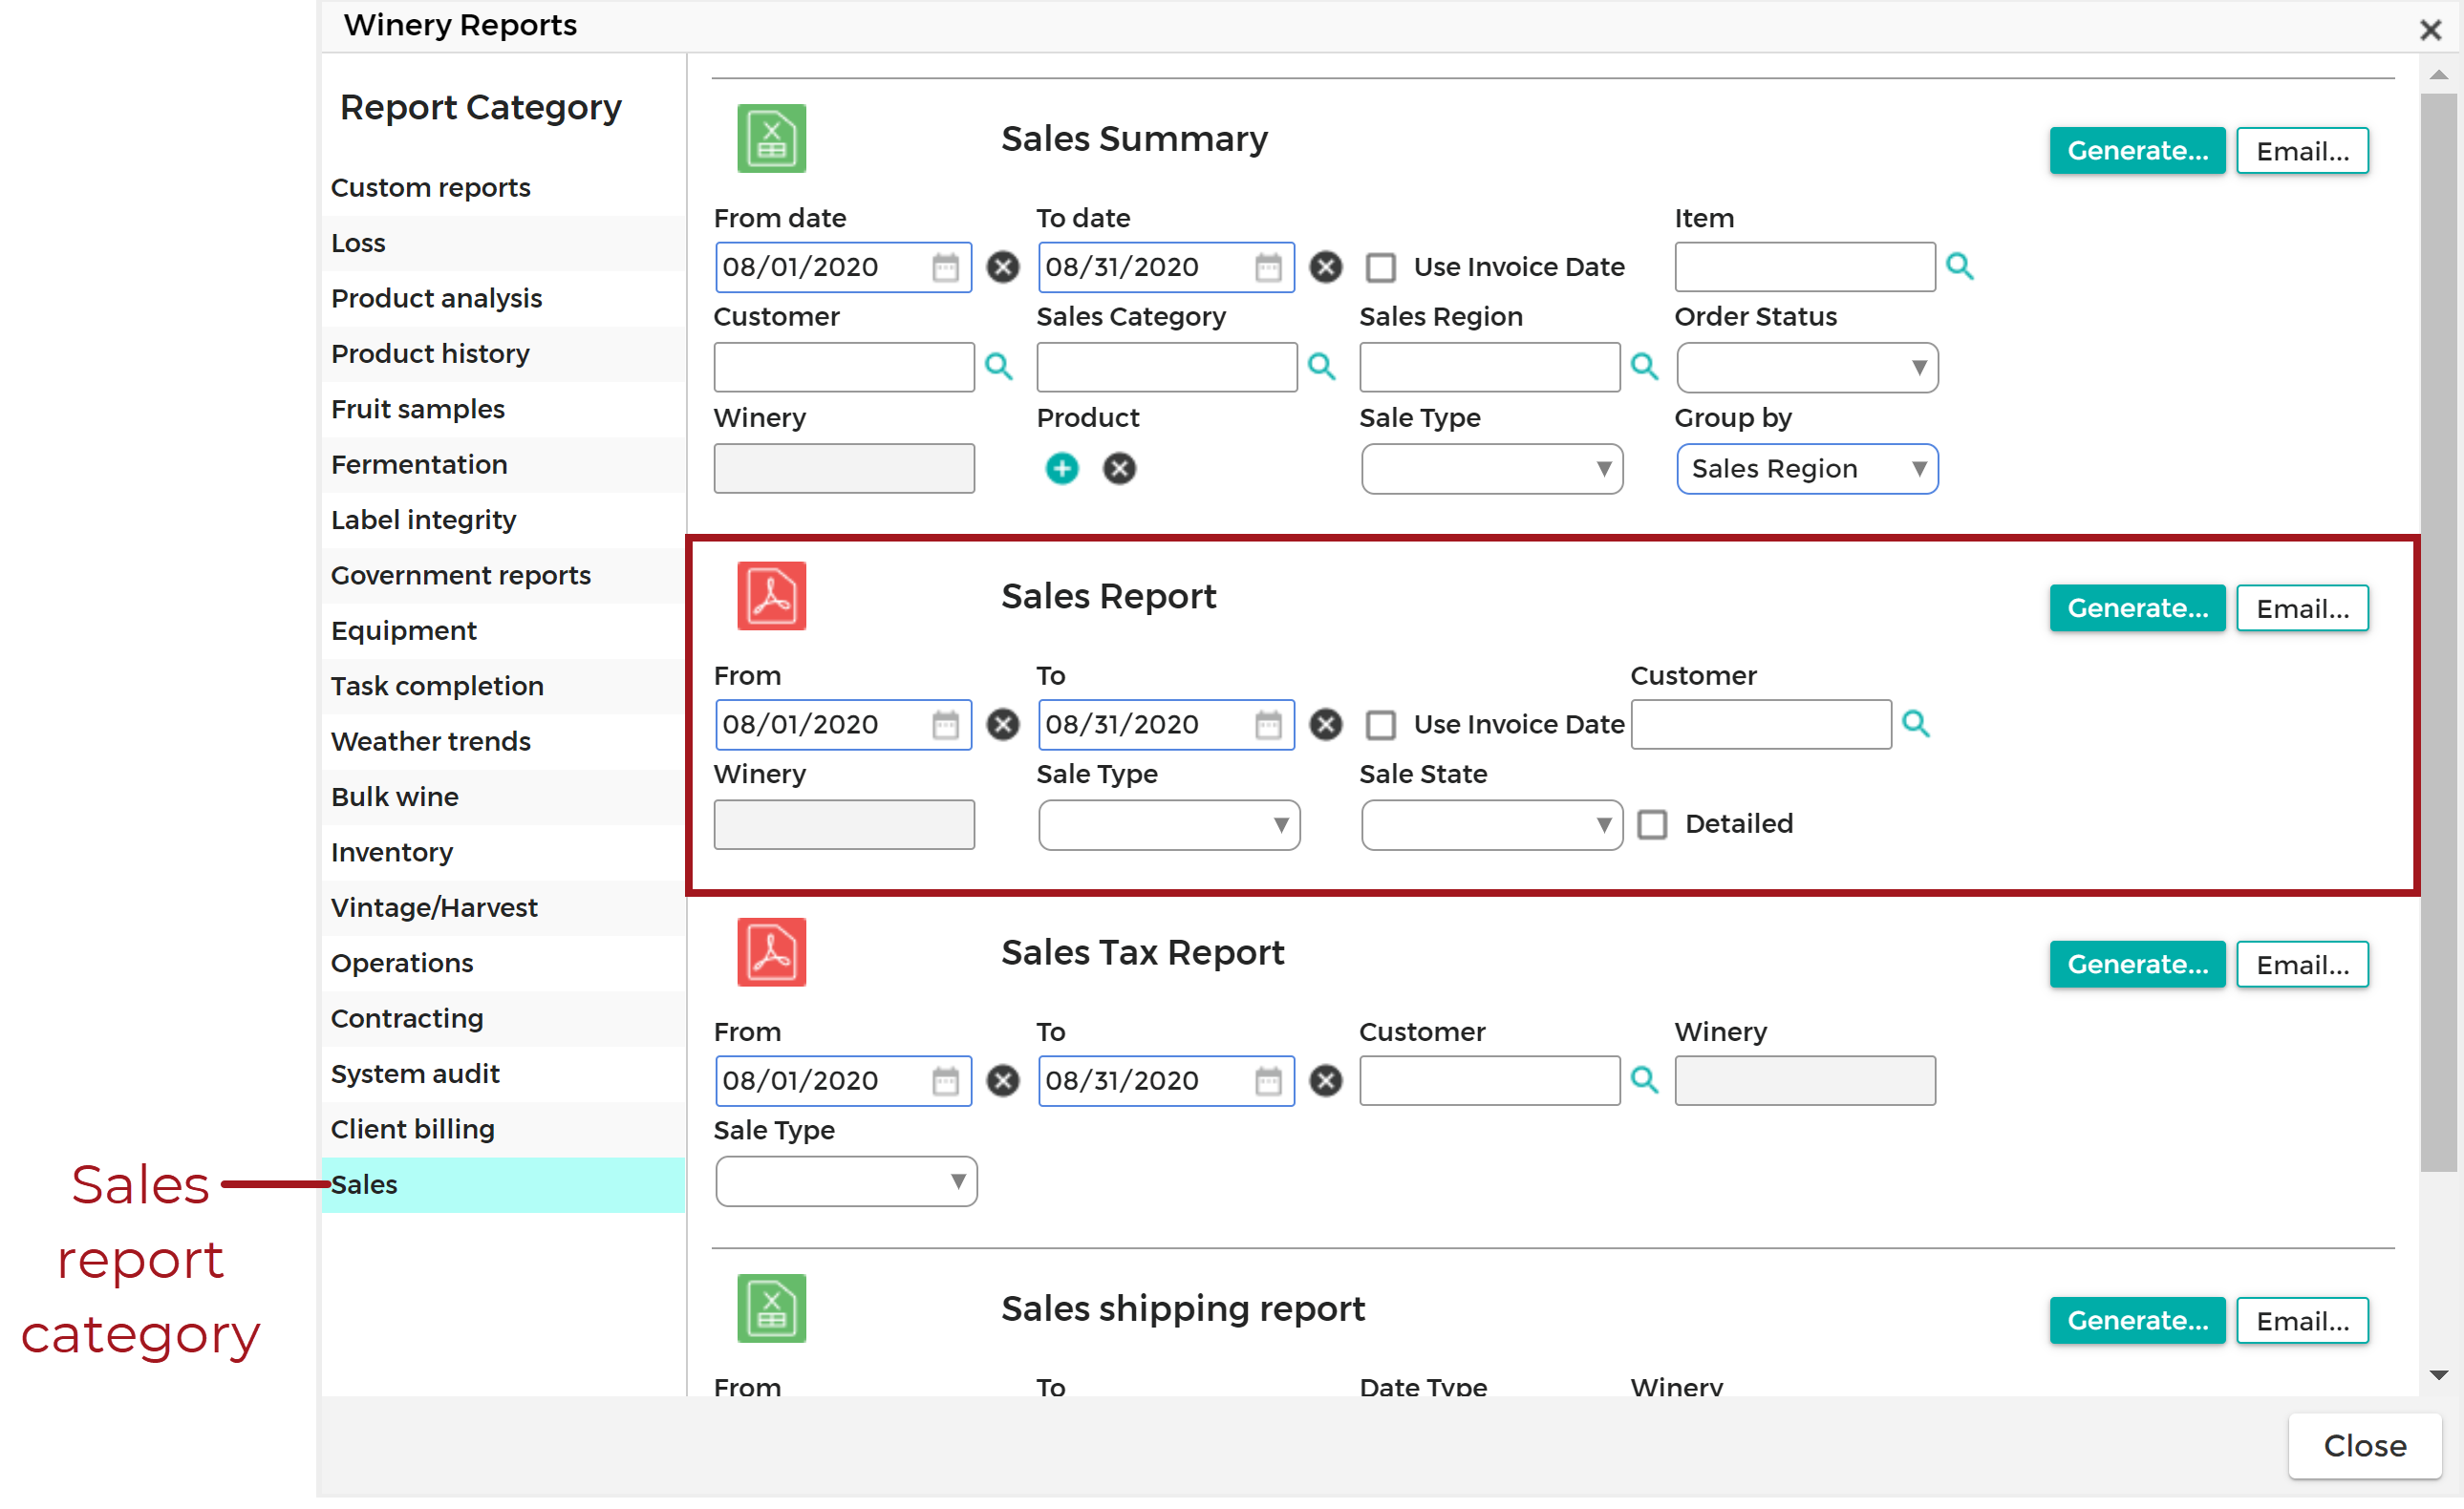
Task: Click the Sales Report PDF icon
Action: tap(771, 596)
